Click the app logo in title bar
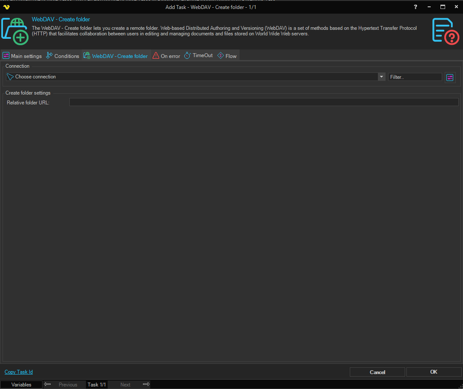Screen dimensions: 463x389 tap(6, 7)
